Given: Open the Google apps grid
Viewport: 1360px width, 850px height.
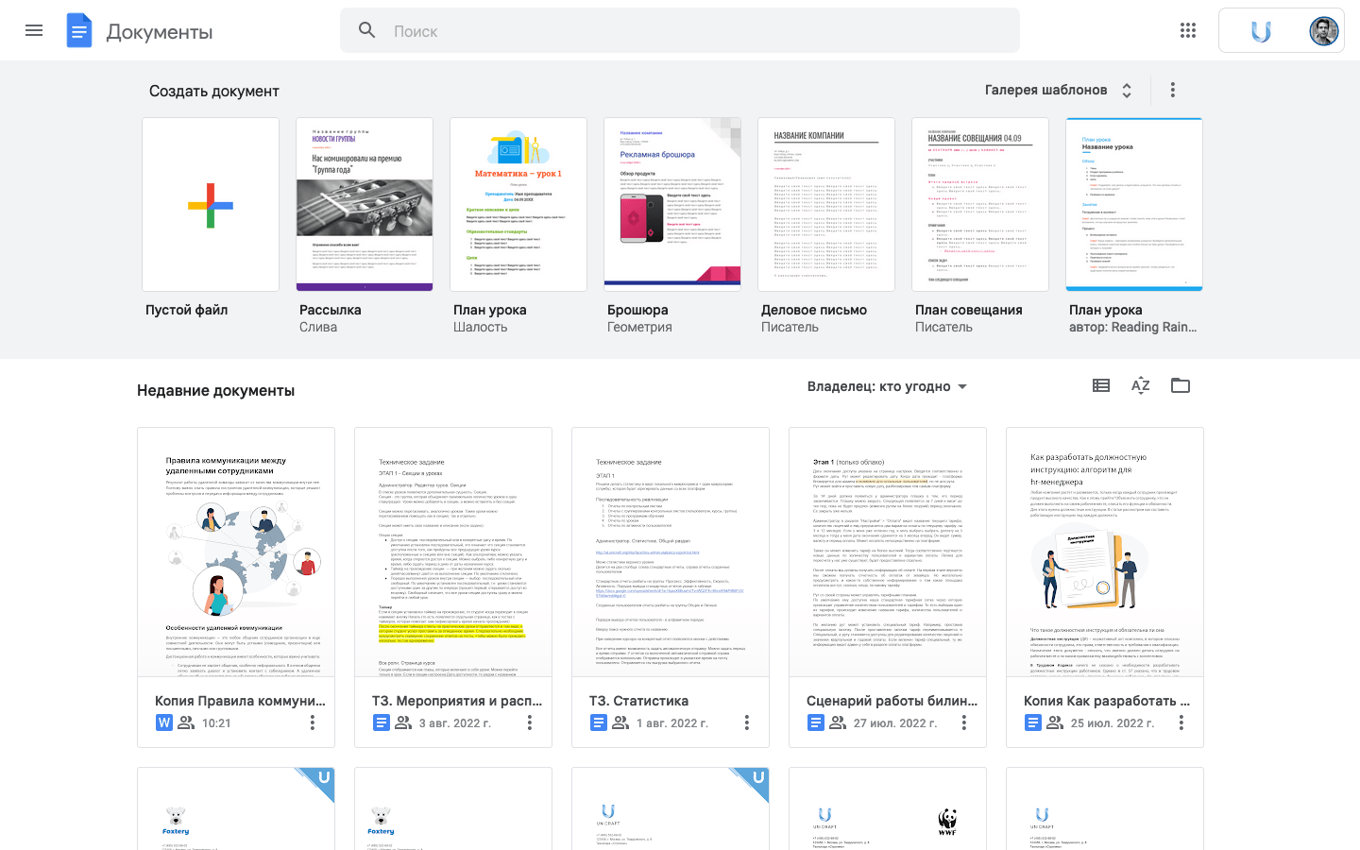Looking at the screenshot, I should click(x=1188, y=30).
